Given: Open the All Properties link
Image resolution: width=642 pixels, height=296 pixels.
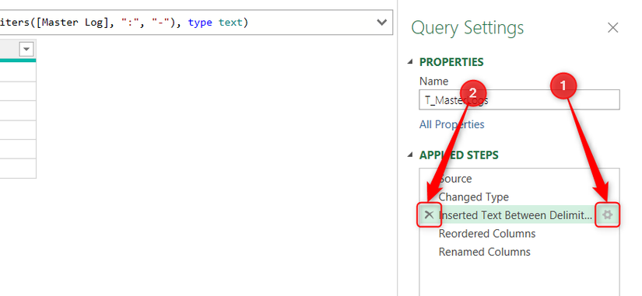Looking at the screenshot, I should pos(451,124).
